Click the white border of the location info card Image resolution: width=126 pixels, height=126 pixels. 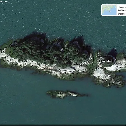pyautogui.click(x=102, y=10)
